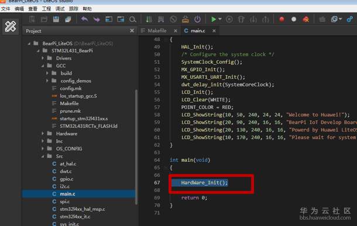Screen dimensions: 357x226
Task: Collapse the Src folder
Action: point(43,157)
